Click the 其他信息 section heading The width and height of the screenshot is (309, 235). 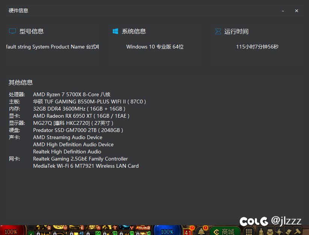click(x=21, y=82)
